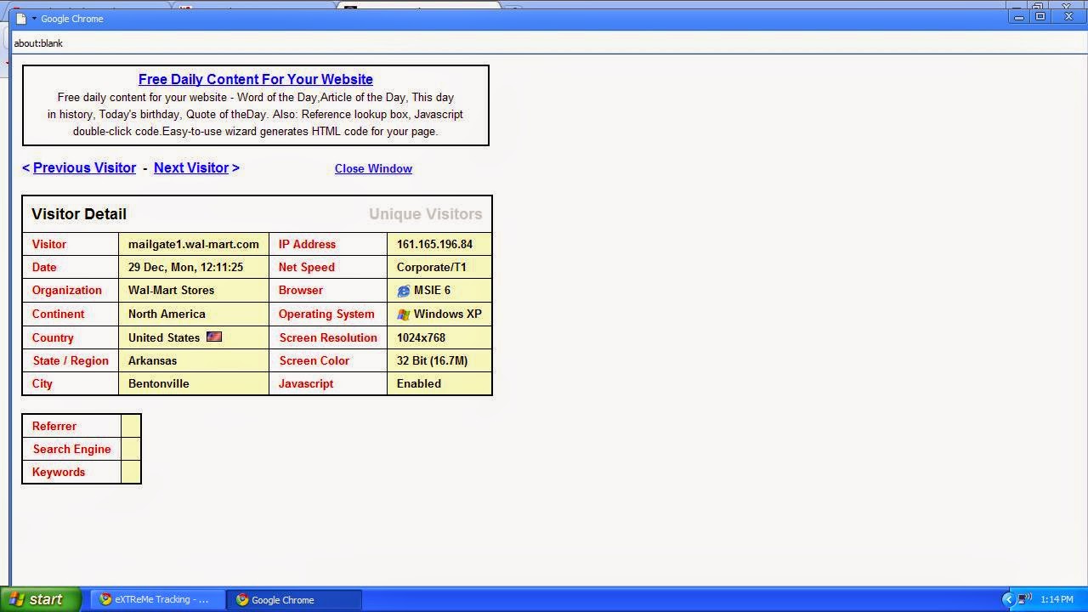Click the page icon in Chrome title bar

(x=21, y=19)
